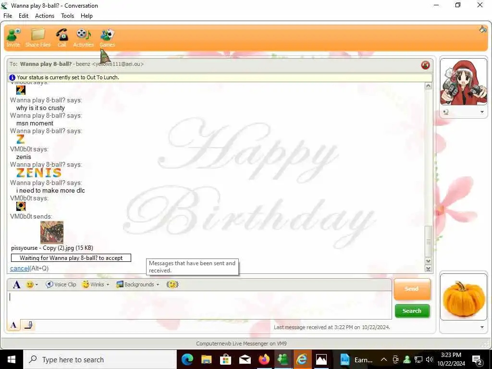Screen dimensions: 492x369
Task: Open the File menu
Action: (x=8, y=16)
